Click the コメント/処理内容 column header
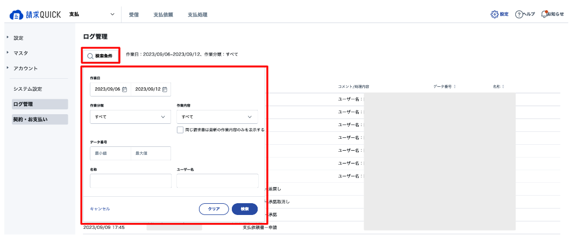575x245 pixels. point(353,87)
